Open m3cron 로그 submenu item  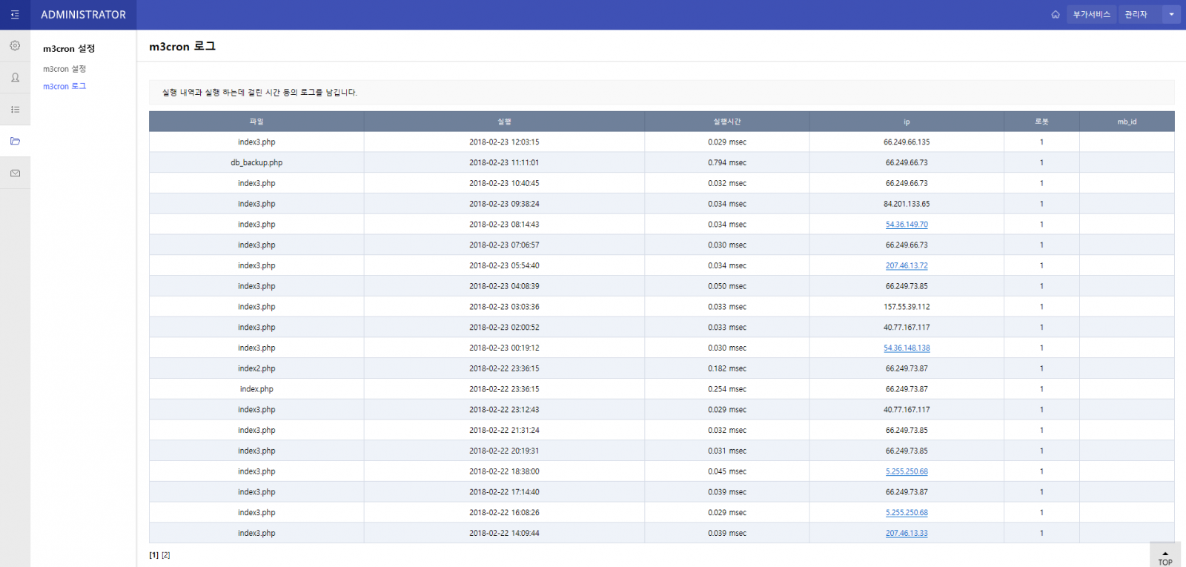click(x=64, y=87)
